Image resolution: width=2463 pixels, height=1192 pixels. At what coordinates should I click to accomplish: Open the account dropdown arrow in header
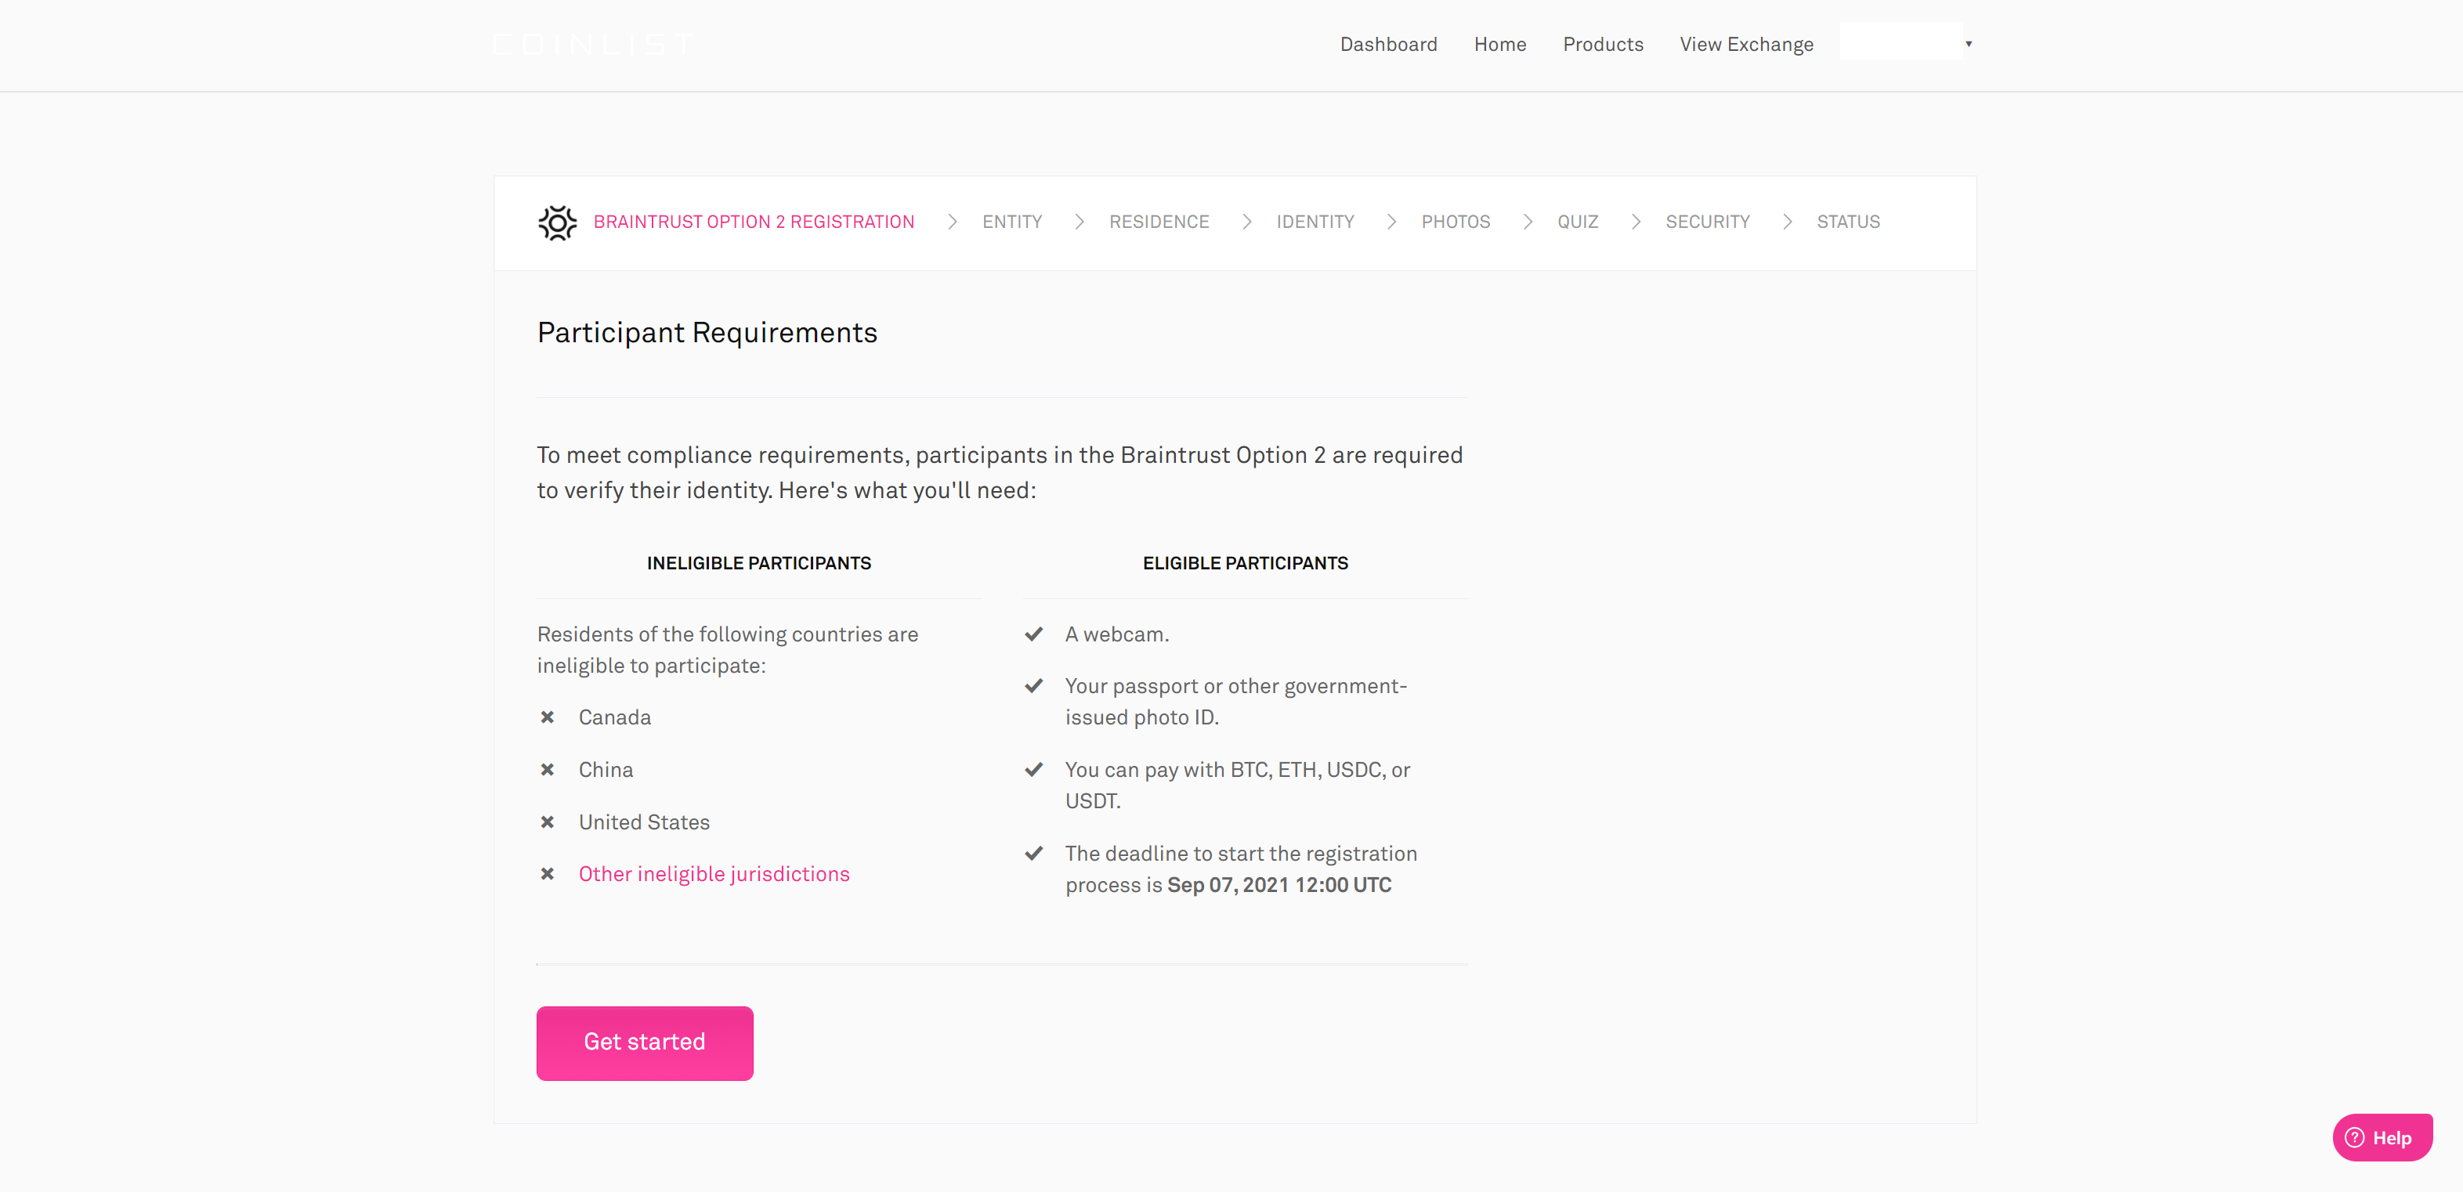1969,44
